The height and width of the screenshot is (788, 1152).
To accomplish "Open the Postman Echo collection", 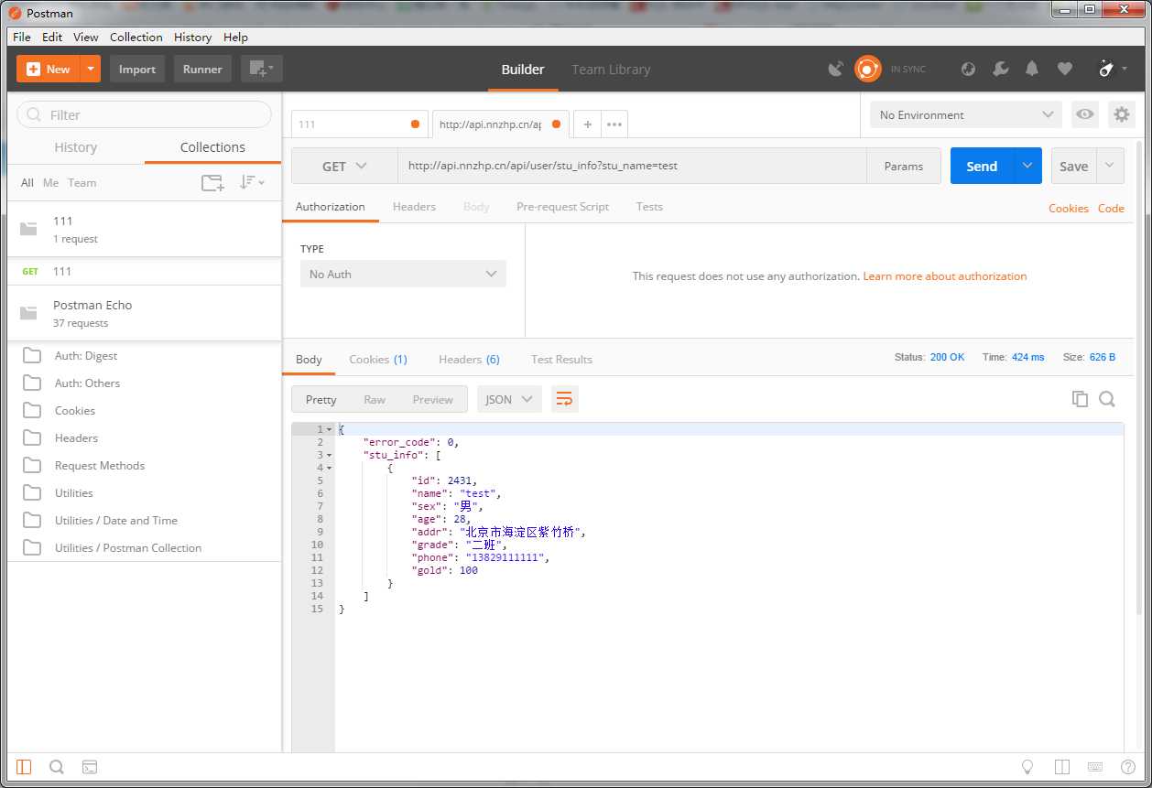I will pos(145,313).
